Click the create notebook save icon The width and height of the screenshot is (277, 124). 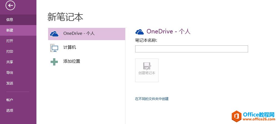pos(147,66)
